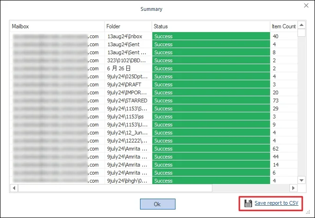Screen dimensions: 315x218
Task: Click item count 14 cell
Action: [x=284, y=165]
